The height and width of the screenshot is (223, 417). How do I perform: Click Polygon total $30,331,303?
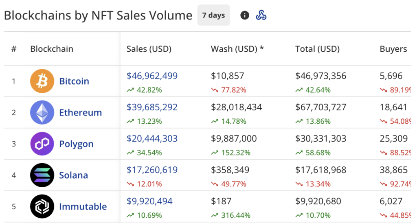321,138
